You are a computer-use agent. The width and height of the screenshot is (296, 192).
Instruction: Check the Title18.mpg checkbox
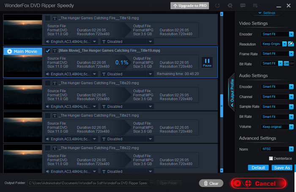(47, 18)
